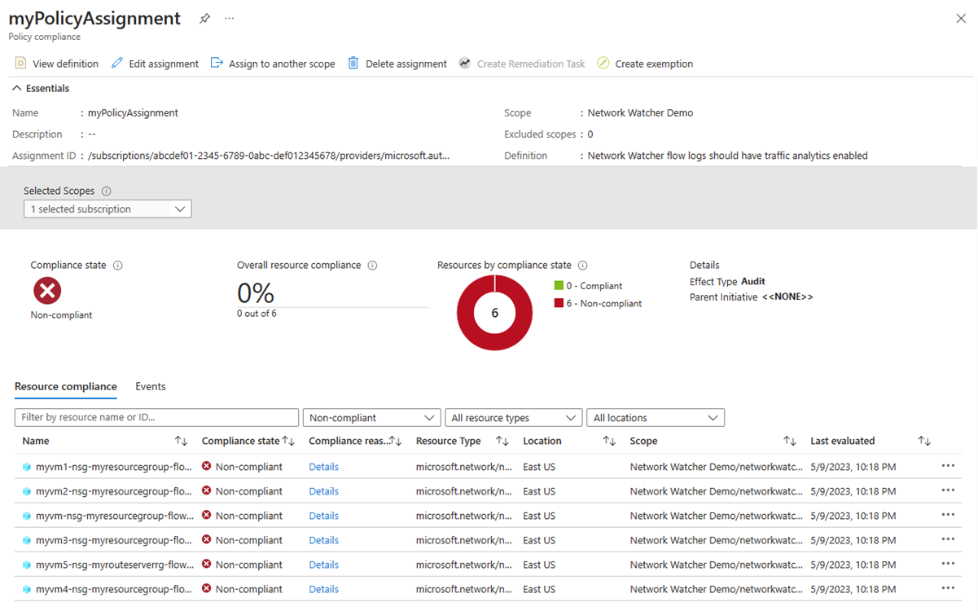Image resolution: width=978 pixels, height=611 pixels.
Task: Open the Selected Scopes subscription dropdown
Action: [107, 209]
